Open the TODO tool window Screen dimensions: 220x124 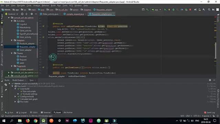[34, 113]
